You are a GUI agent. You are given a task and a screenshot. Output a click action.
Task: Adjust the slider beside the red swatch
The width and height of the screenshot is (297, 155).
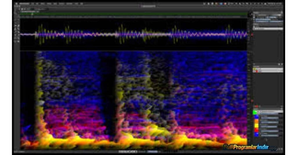270,131
